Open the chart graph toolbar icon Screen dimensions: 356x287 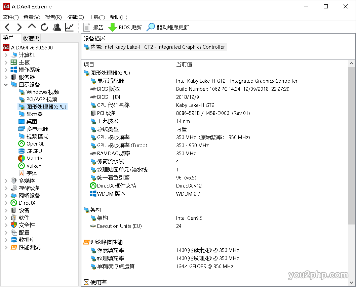[69, 27]
